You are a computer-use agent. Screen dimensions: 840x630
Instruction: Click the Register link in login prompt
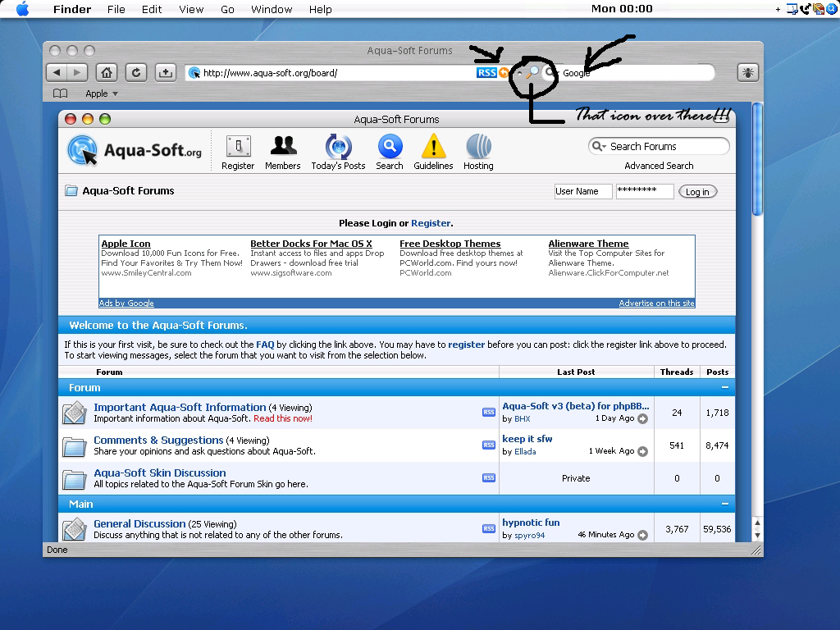(x=431, y=223)
